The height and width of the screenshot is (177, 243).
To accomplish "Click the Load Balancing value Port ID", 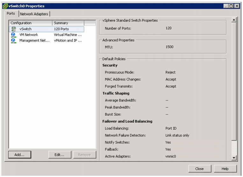I will (171, 128).
